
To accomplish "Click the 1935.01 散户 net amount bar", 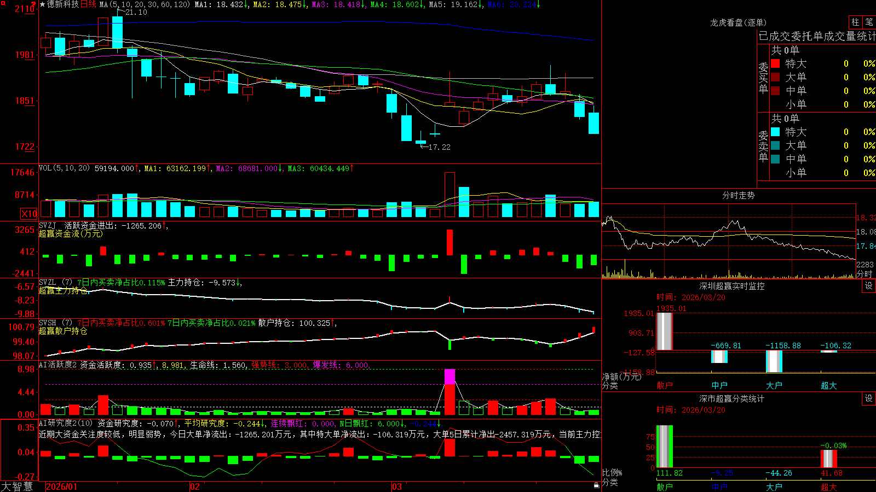I will click(665, 331).
